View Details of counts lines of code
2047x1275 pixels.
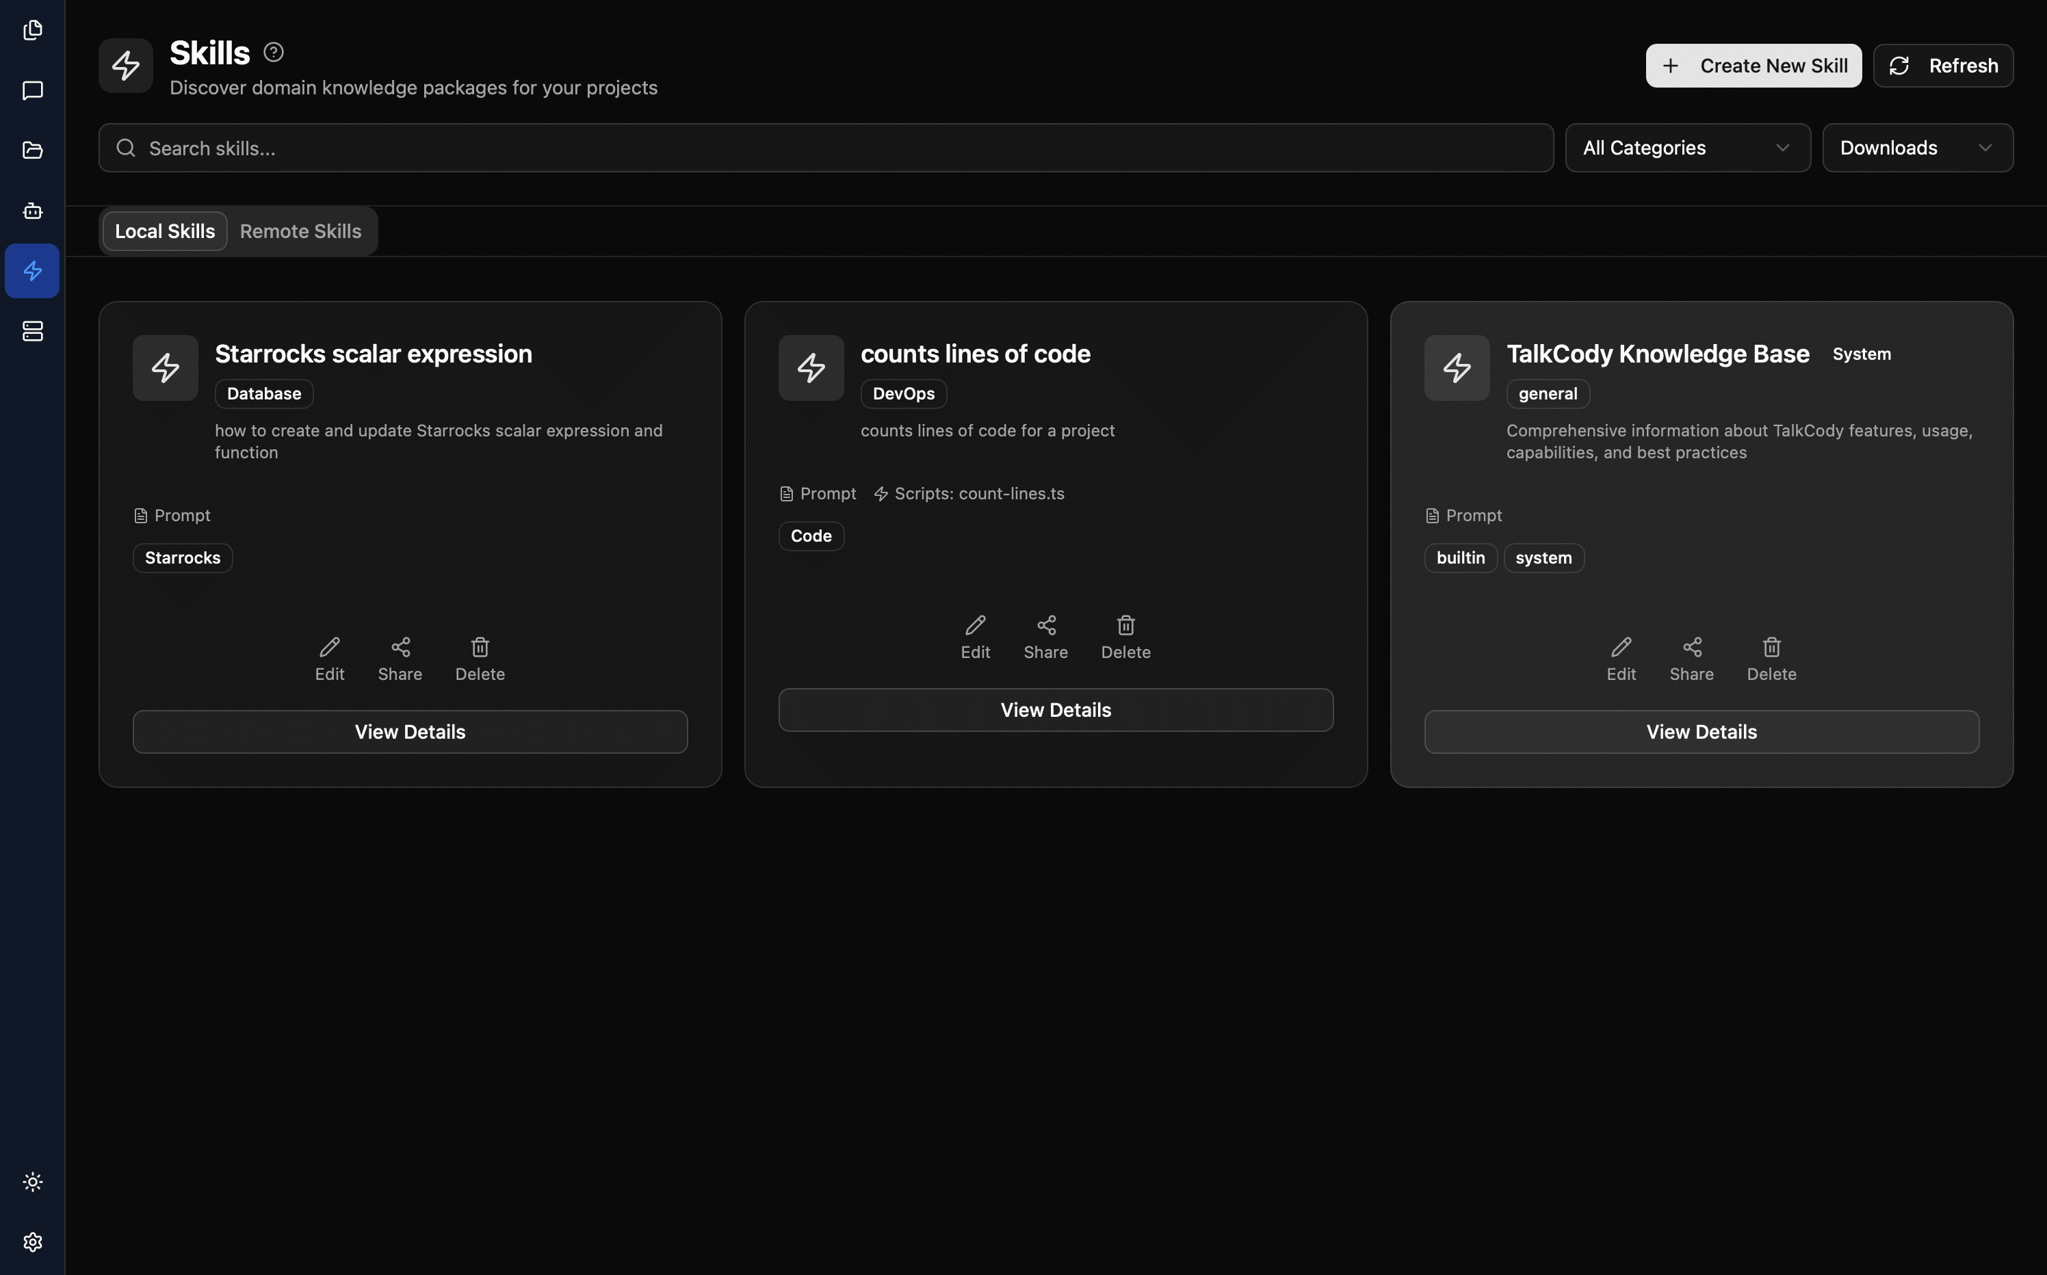(1055, 710)
